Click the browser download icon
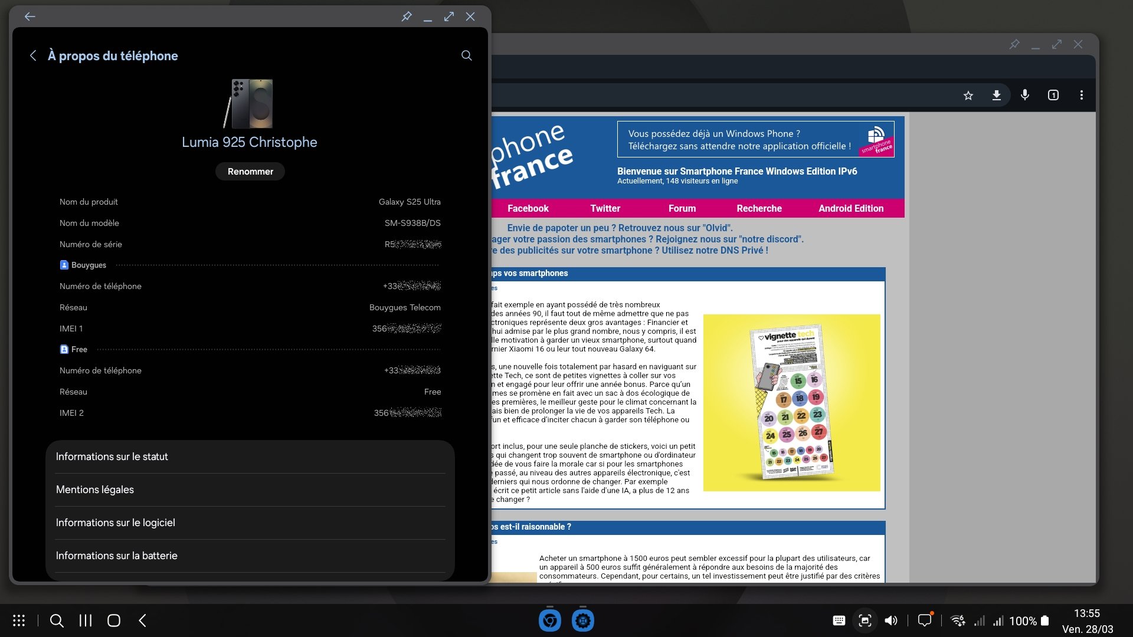The height and width of the screenshot is (637, 1133). point(997,95)
